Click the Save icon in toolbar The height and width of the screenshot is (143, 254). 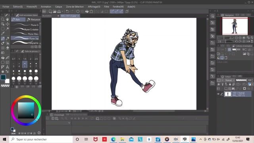59,12
